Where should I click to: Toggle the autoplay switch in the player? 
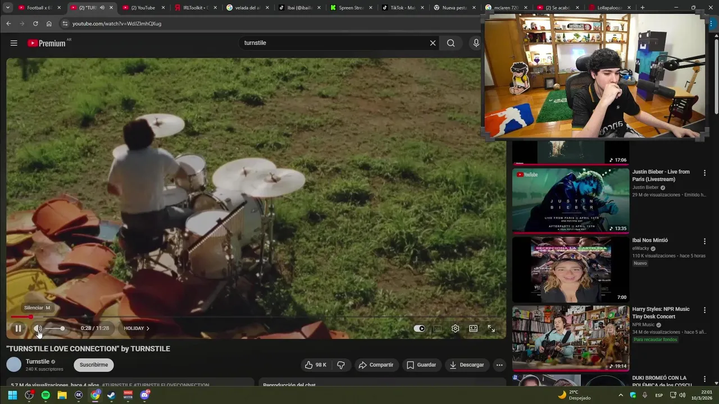point(420,328)
